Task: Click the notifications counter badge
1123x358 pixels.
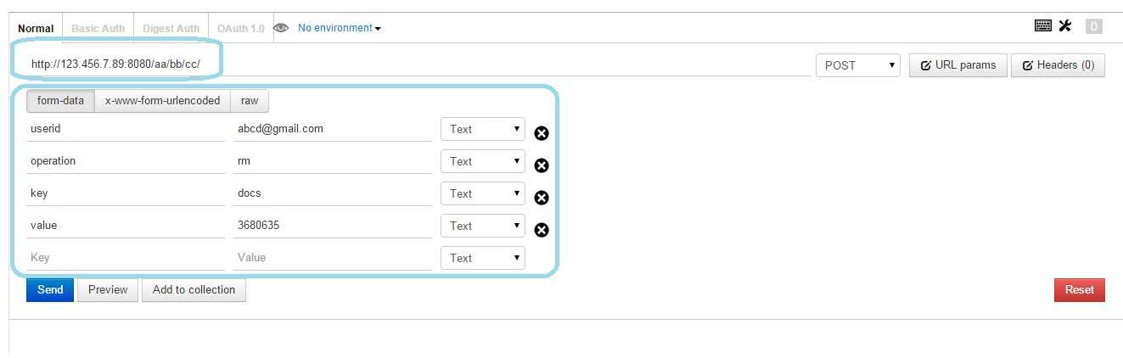Action: point(1094,26)
